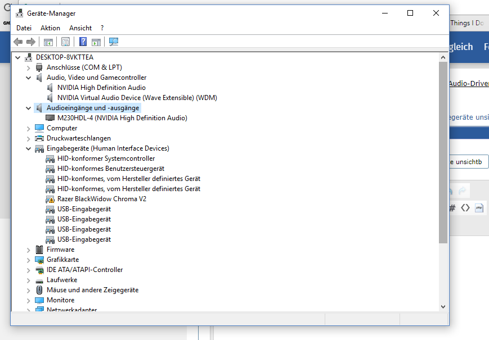Close the Geräte-Manager window
489x340 pixels.
coord(436,13)
